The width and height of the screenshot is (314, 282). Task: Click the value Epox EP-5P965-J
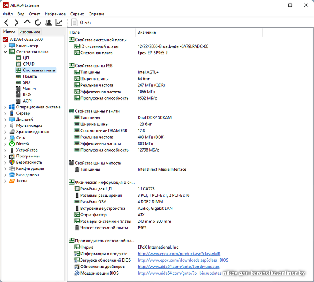(152, 53)
